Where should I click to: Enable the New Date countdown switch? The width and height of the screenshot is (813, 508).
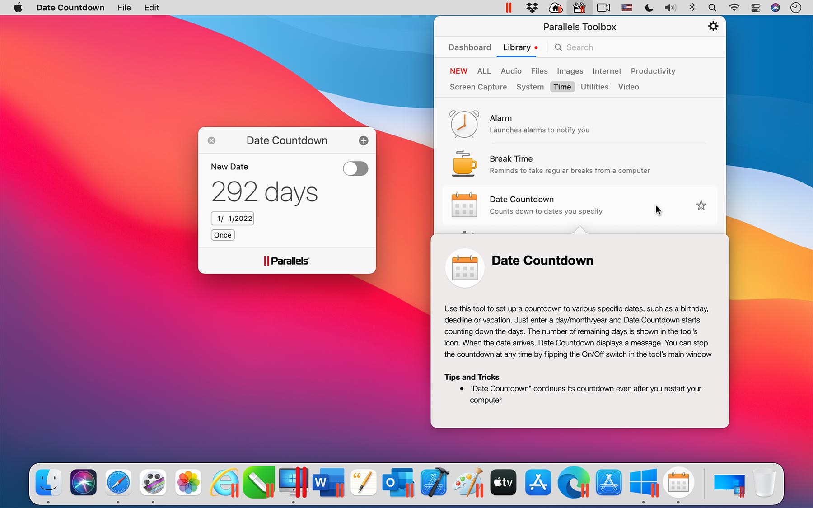[355, 168]
